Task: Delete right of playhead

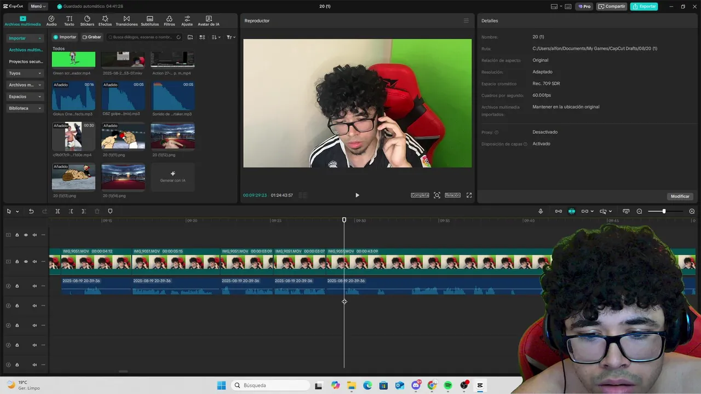Action: point(83,211)
